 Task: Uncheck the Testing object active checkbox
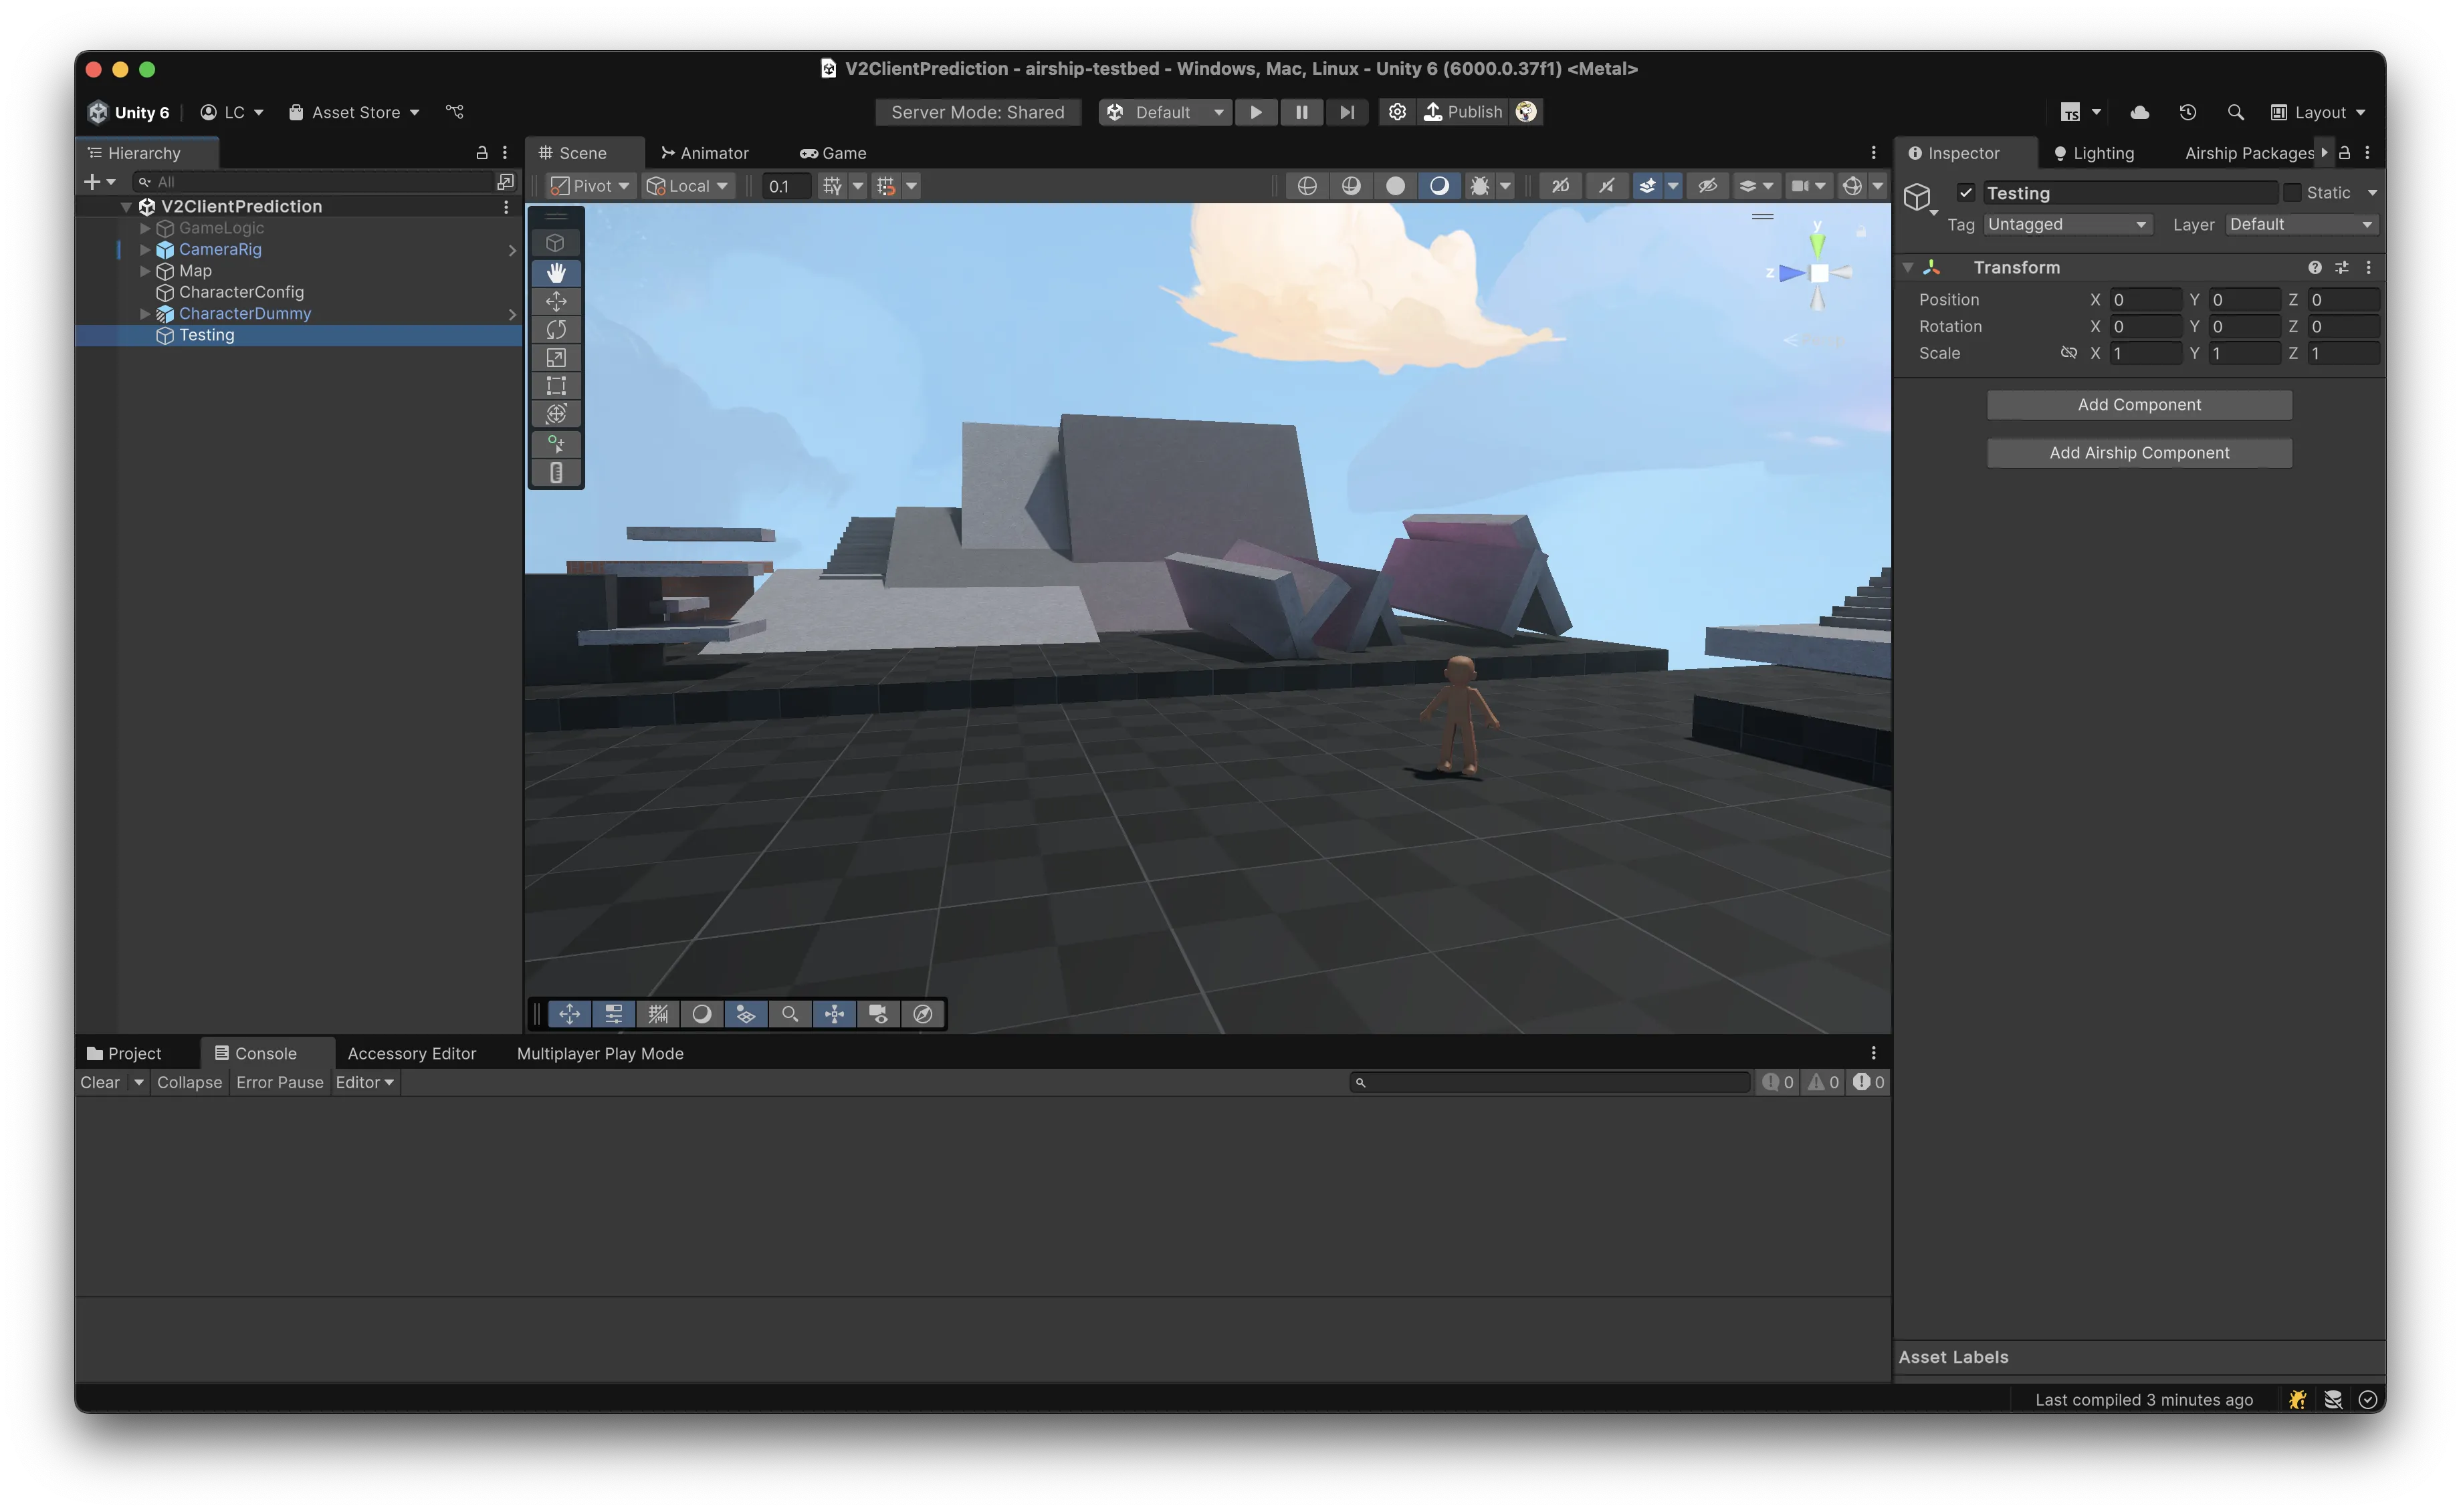tap(1966, 193)
